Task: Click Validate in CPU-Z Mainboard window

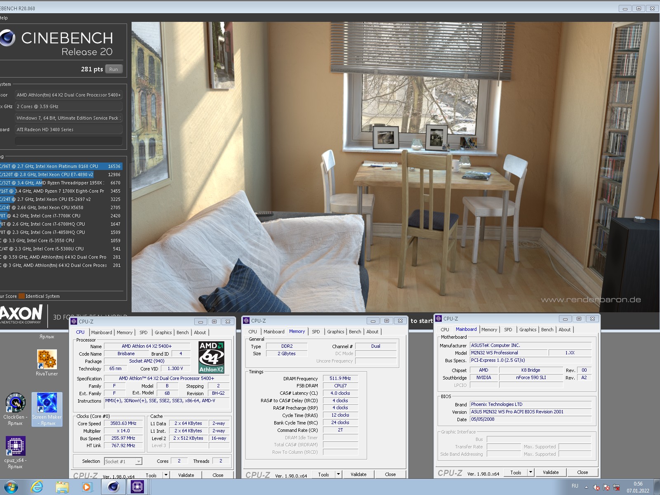Action: pyautogui.click(x=551, y=472)
